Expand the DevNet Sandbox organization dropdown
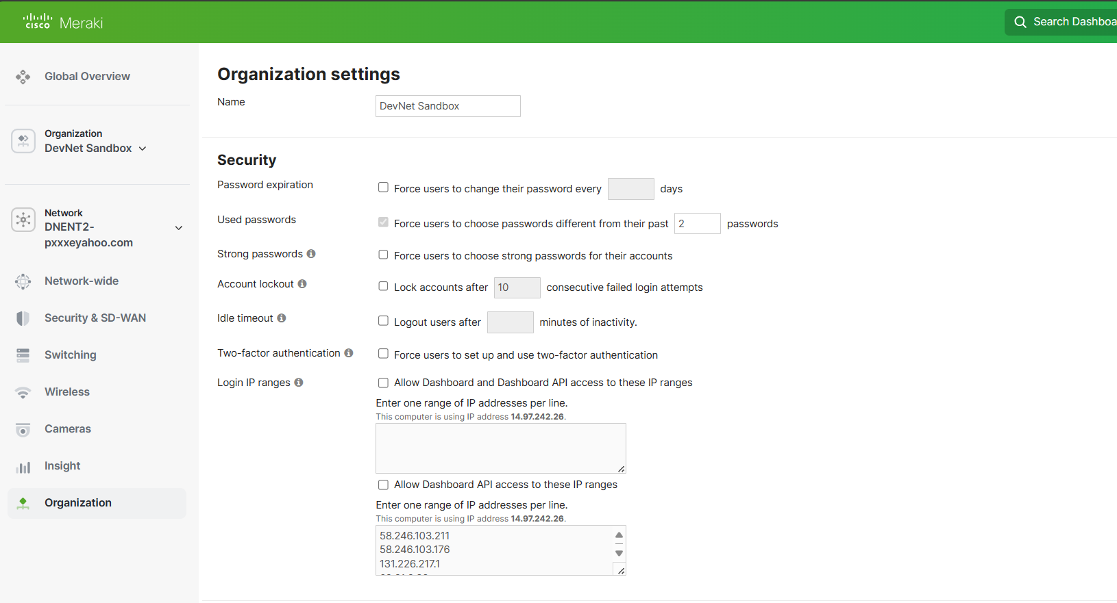The height and width of the screenshot is (603, 1117). pos(143,149)
